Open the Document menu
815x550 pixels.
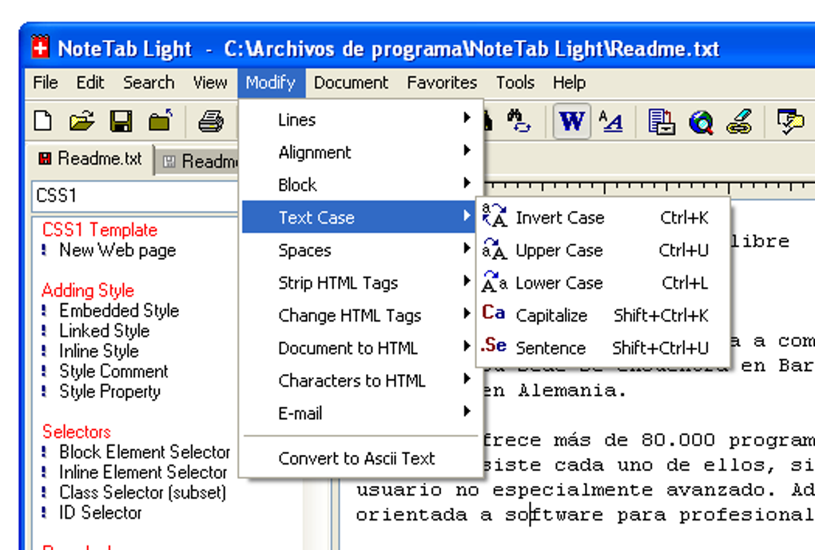pyautogui.click(x=352, y=82)
